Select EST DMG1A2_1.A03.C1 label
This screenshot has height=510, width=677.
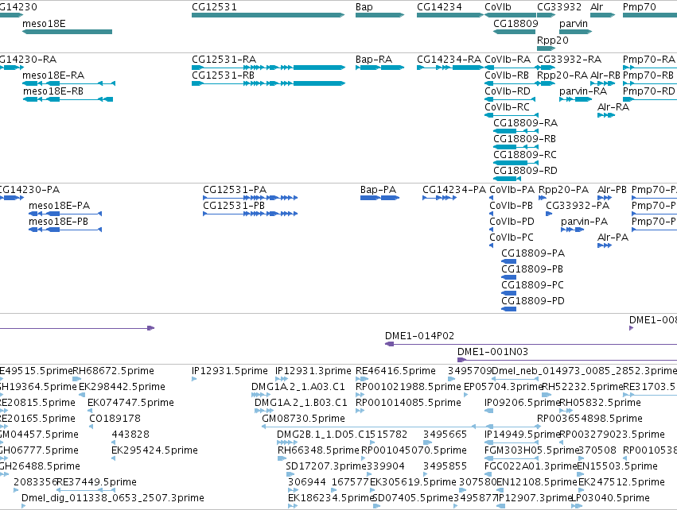pos(298,387)
